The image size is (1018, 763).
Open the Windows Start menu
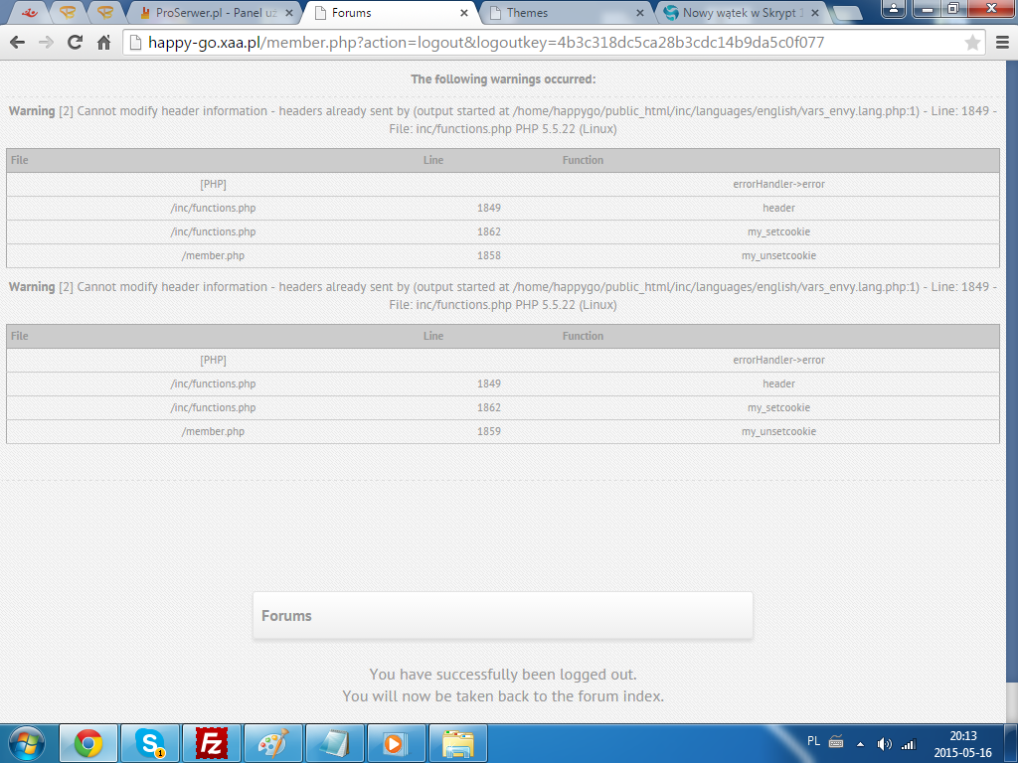(27, 743)
